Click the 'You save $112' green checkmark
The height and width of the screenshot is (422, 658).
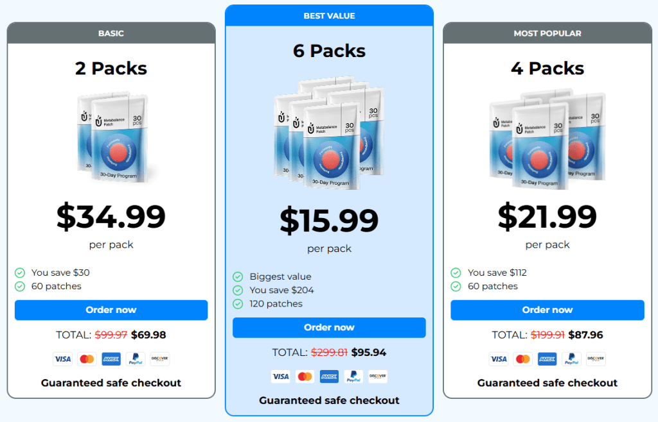click(456, 273)
